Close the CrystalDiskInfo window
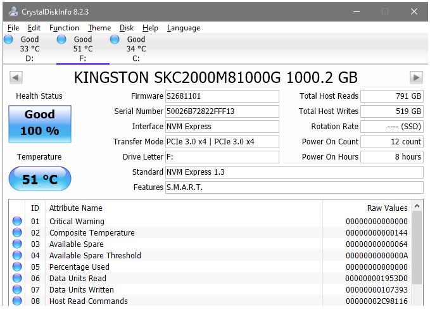The height and width of the screenshot is (309, 430). pos(414,11)
